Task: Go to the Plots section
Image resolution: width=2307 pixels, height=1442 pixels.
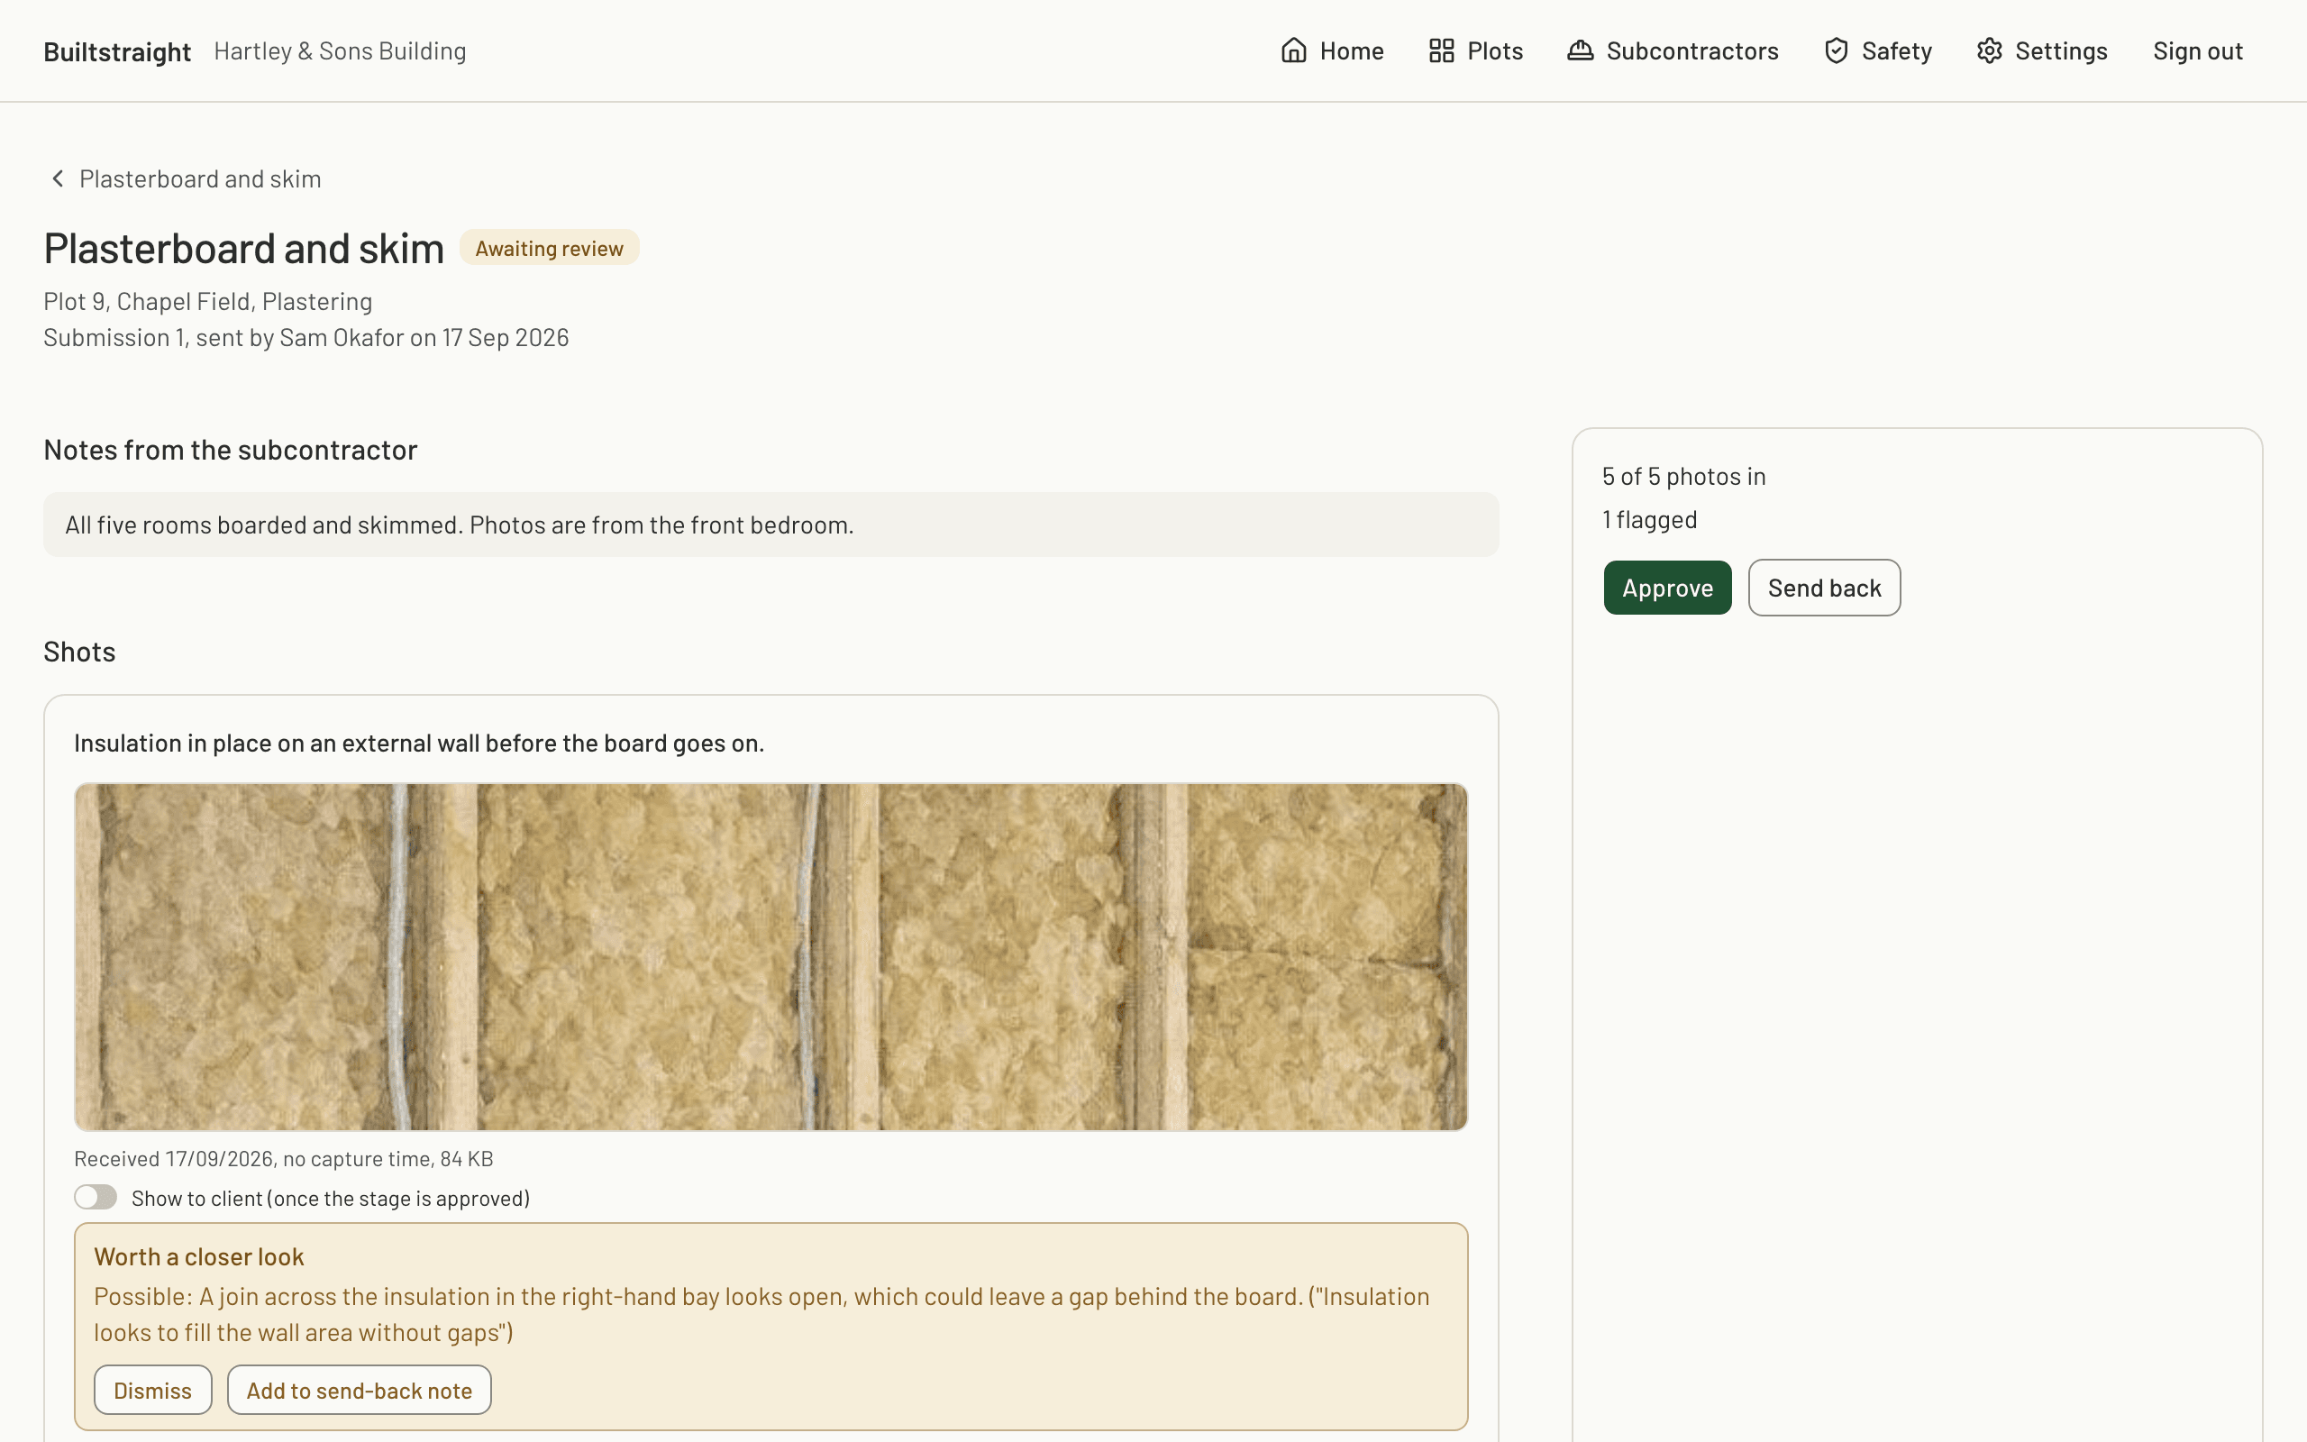Action: 1476,50
